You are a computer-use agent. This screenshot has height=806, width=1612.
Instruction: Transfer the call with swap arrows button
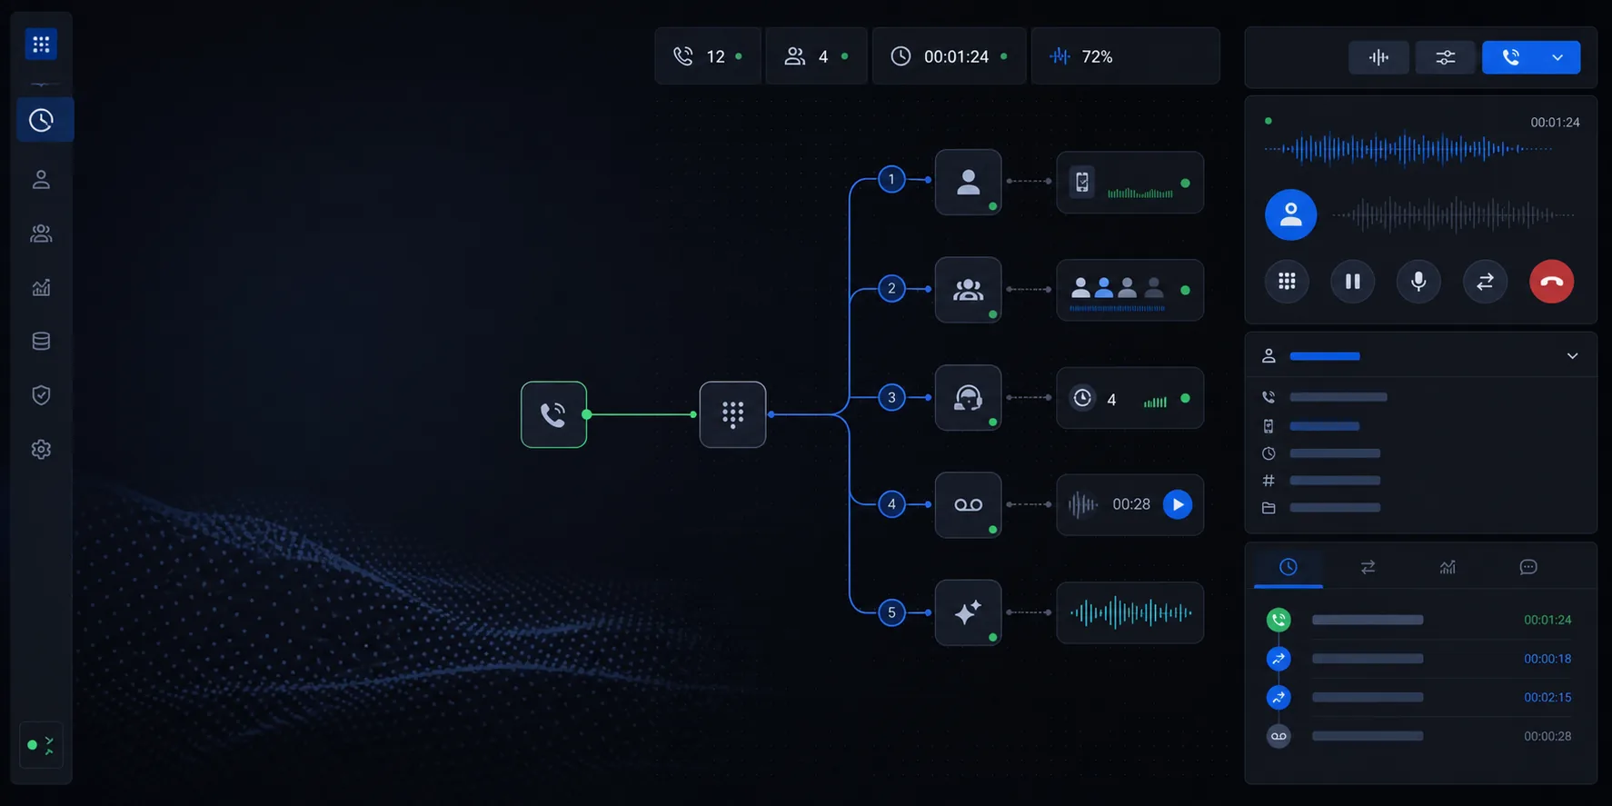pos(1485,282)
